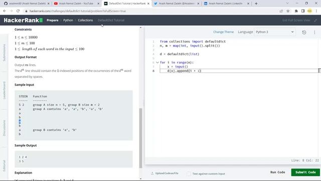
Task: Click Upload Code as File
Action: [x=165, y=173]
